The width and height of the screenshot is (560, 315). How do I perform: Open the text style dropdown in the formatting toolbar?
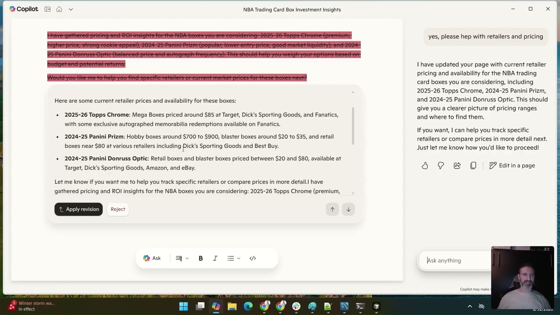pos(182,258)
